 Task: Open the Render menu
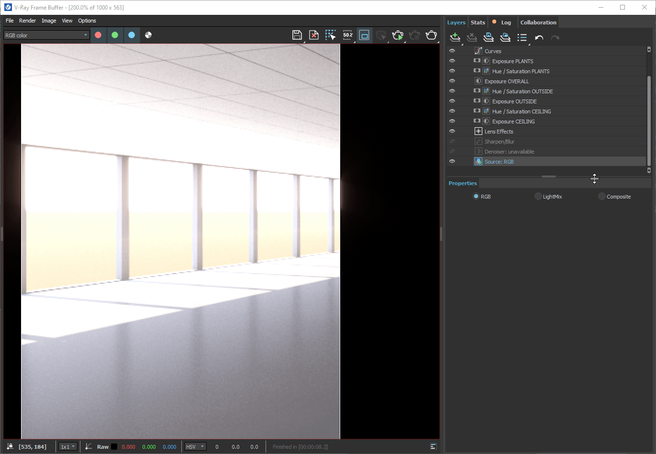27,21
